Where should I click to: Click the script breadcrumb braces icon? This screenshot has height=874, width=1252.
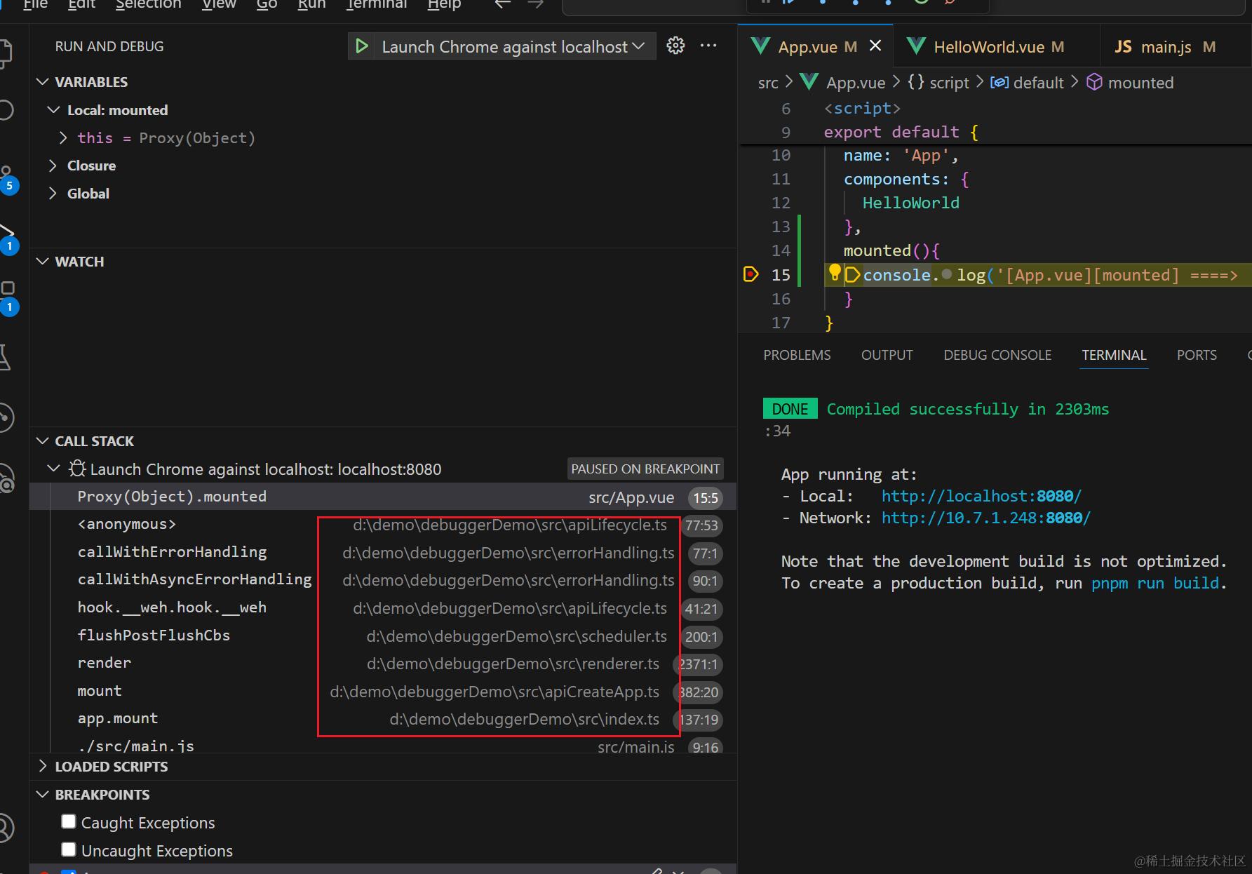click(916, 82)
